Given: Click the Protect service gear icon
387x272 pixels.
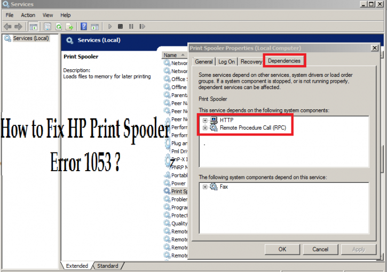Looking at the screenshot, I should click(x=167, y=215).
